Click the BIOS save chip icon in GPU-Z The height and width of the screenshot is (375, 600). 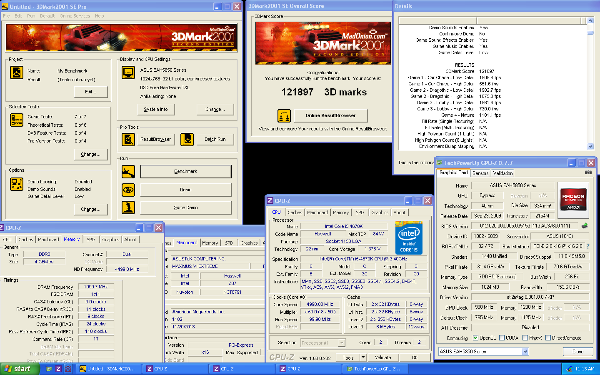(x=585, y=226)
